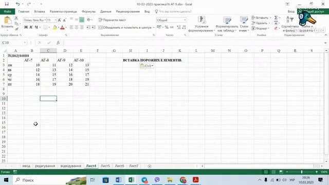Viewport: 329px width, 185px height.
Task: Click the Cut scissors icon
Action: click(x=16, y=18)
